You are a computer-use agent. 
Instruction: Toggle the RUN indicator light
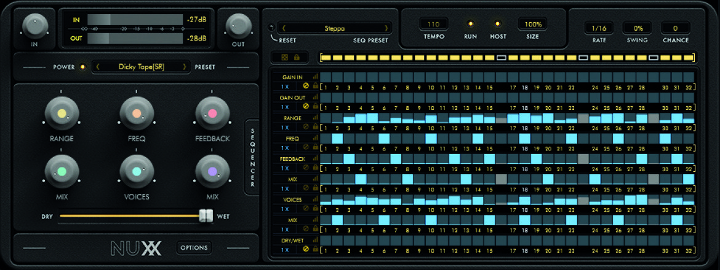(x=470, y=24)
